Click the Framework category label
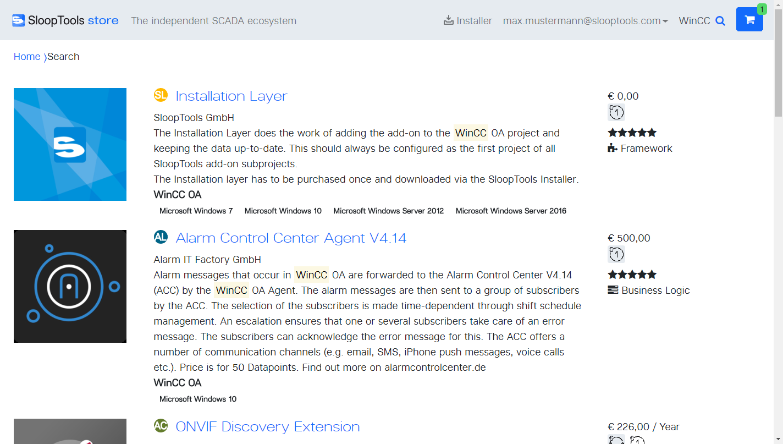The height and width of the screenshot is (444, 783). 647,148
